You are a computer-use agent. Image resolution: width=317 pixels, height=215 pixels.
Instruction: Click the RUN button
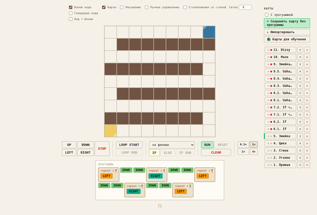[x=207, y=145]
